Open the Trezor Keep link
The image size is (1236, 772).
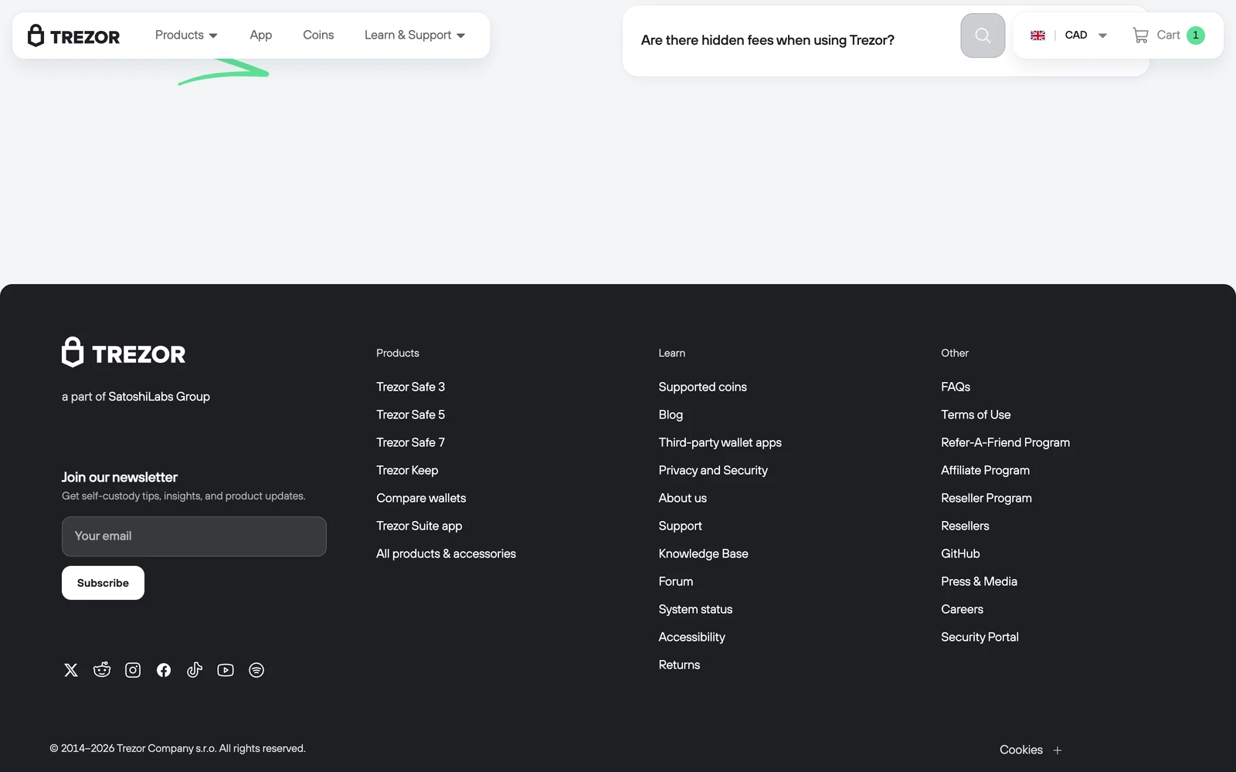407,470
